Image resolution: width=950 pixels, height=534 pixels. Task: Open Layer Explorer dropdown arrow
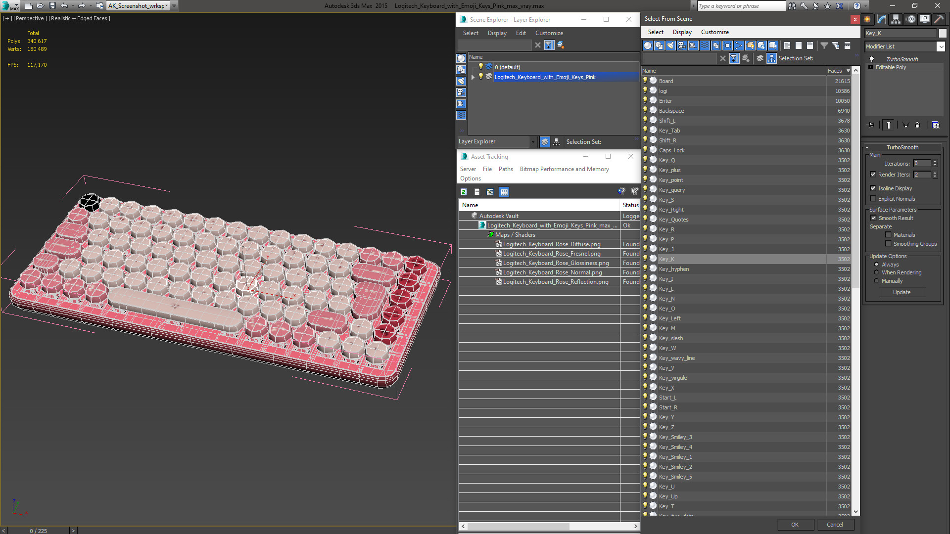(533, 142)
